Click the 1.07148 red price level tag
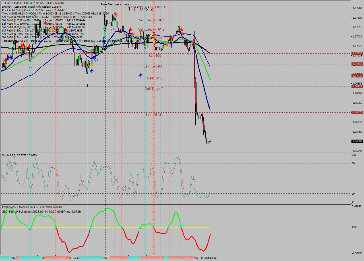 [x=357, y=64]
